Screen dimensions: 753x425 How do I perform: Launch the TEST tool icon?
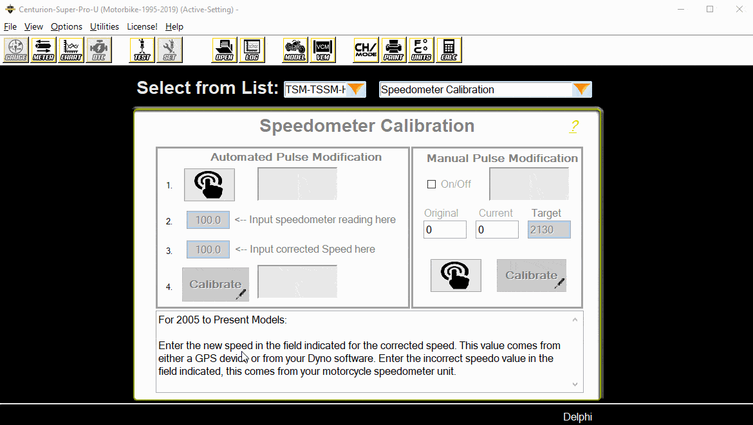(141, 50)
